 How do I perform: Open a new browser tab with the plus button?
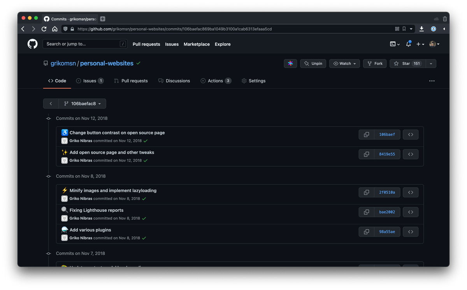pyautogui.click(x=103, y=19)
